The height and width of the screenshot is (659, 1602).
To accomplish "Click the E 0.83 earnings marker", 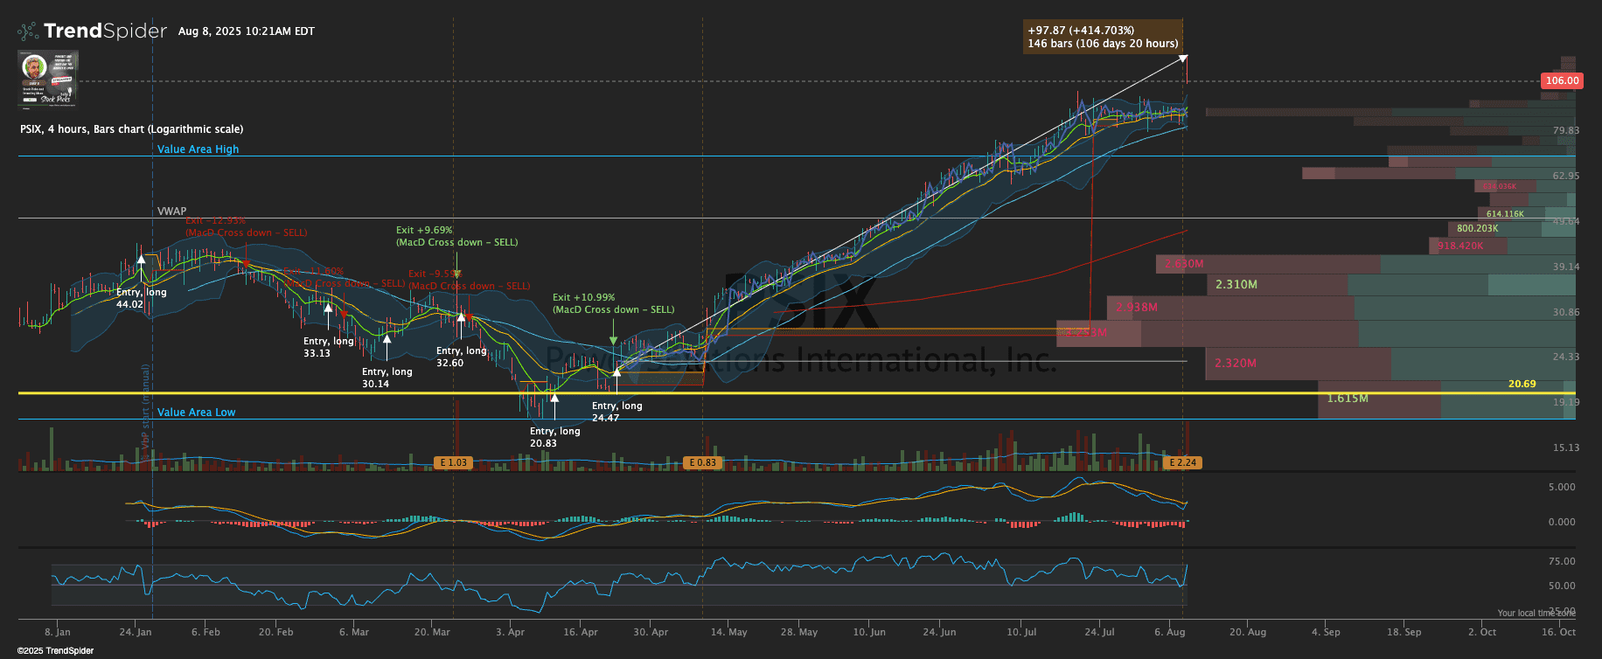I will pyautogui.click(x=702, y=462).
